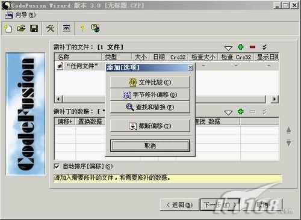The width and height of the screenshot is (301, 220).
Task: Click the 查找 数据 column header
Action: (217, 121)
